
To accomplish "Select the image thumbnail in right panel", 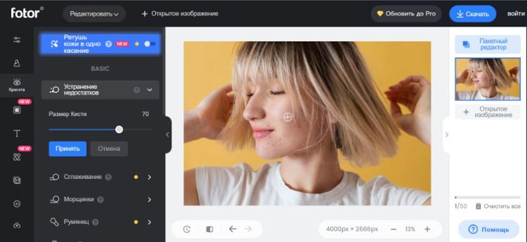I will 487,79.
